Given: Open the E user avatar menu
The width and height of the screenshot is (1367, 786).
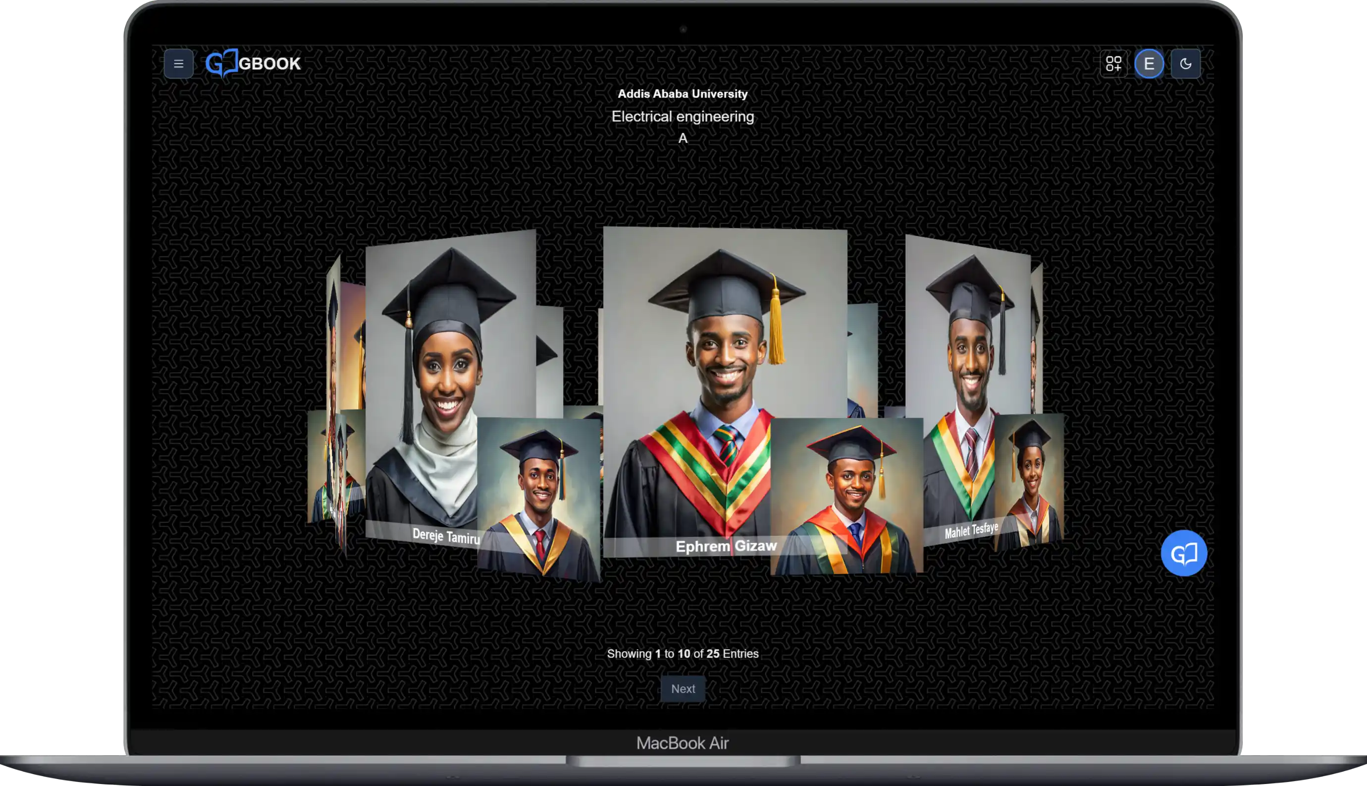Looking at the screenshot, I should [1149, 64].
